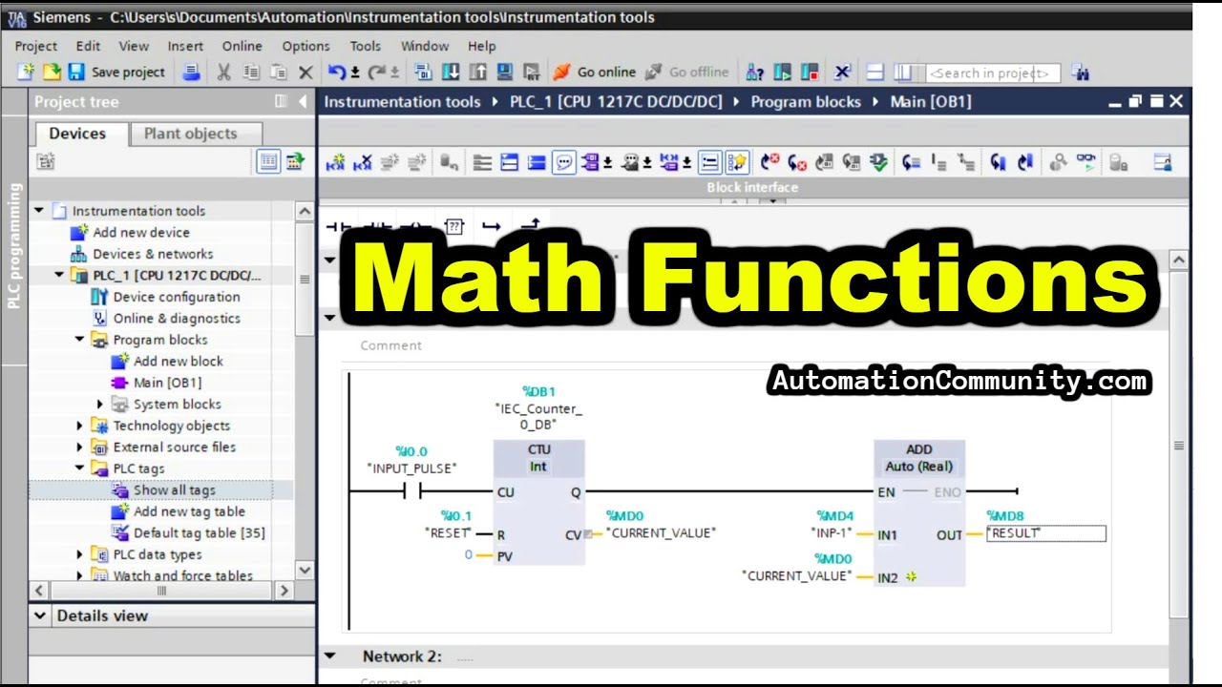Click the Print icon in toolbar

pos(191,72)
